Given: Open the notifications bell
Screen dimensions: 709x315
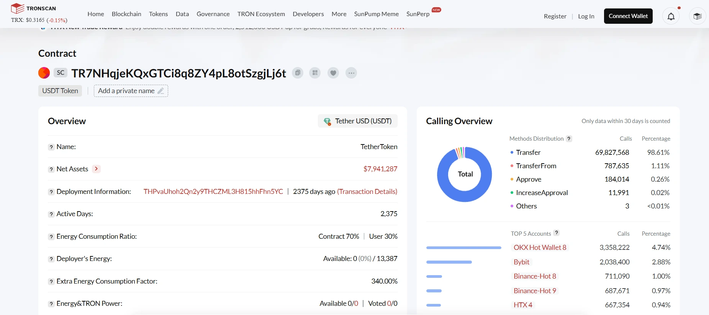Looking at the screenshot, I should pos(671,16).
